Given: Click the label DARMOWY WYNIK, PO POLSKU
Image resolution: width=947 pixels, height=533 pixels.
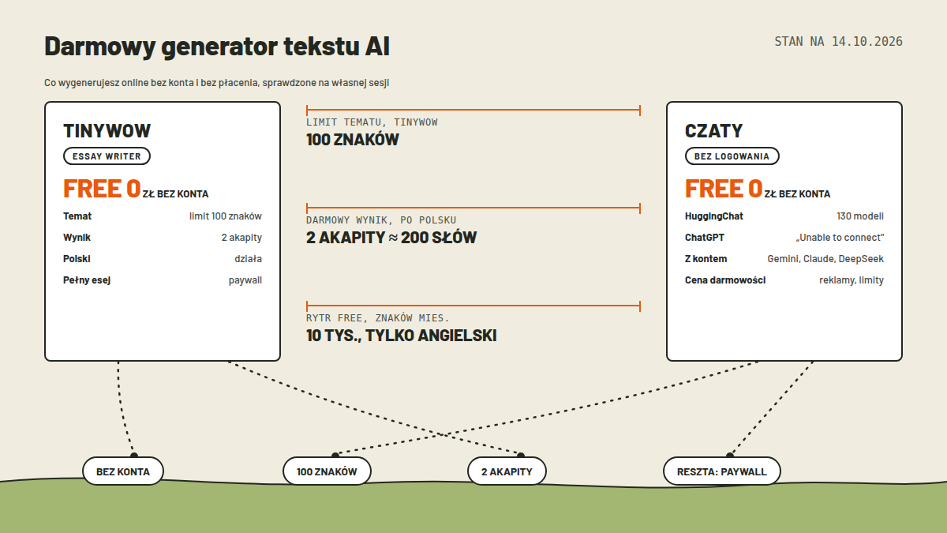Looking at the screenshot, I should click(381, 220).
